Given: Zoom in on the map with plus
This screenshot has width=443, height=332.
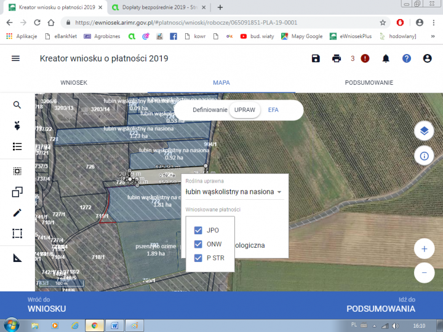Looking at the screenshot, I should click(424, 249).
